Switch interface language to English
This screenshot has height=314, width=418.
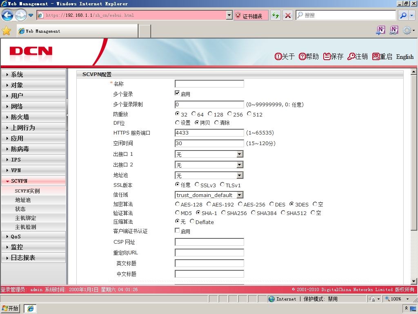(x=405, y=56)
